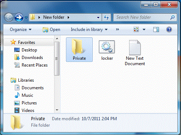Open the Pictures library
This screenshot has height=135, width=181.
point(29,103)
